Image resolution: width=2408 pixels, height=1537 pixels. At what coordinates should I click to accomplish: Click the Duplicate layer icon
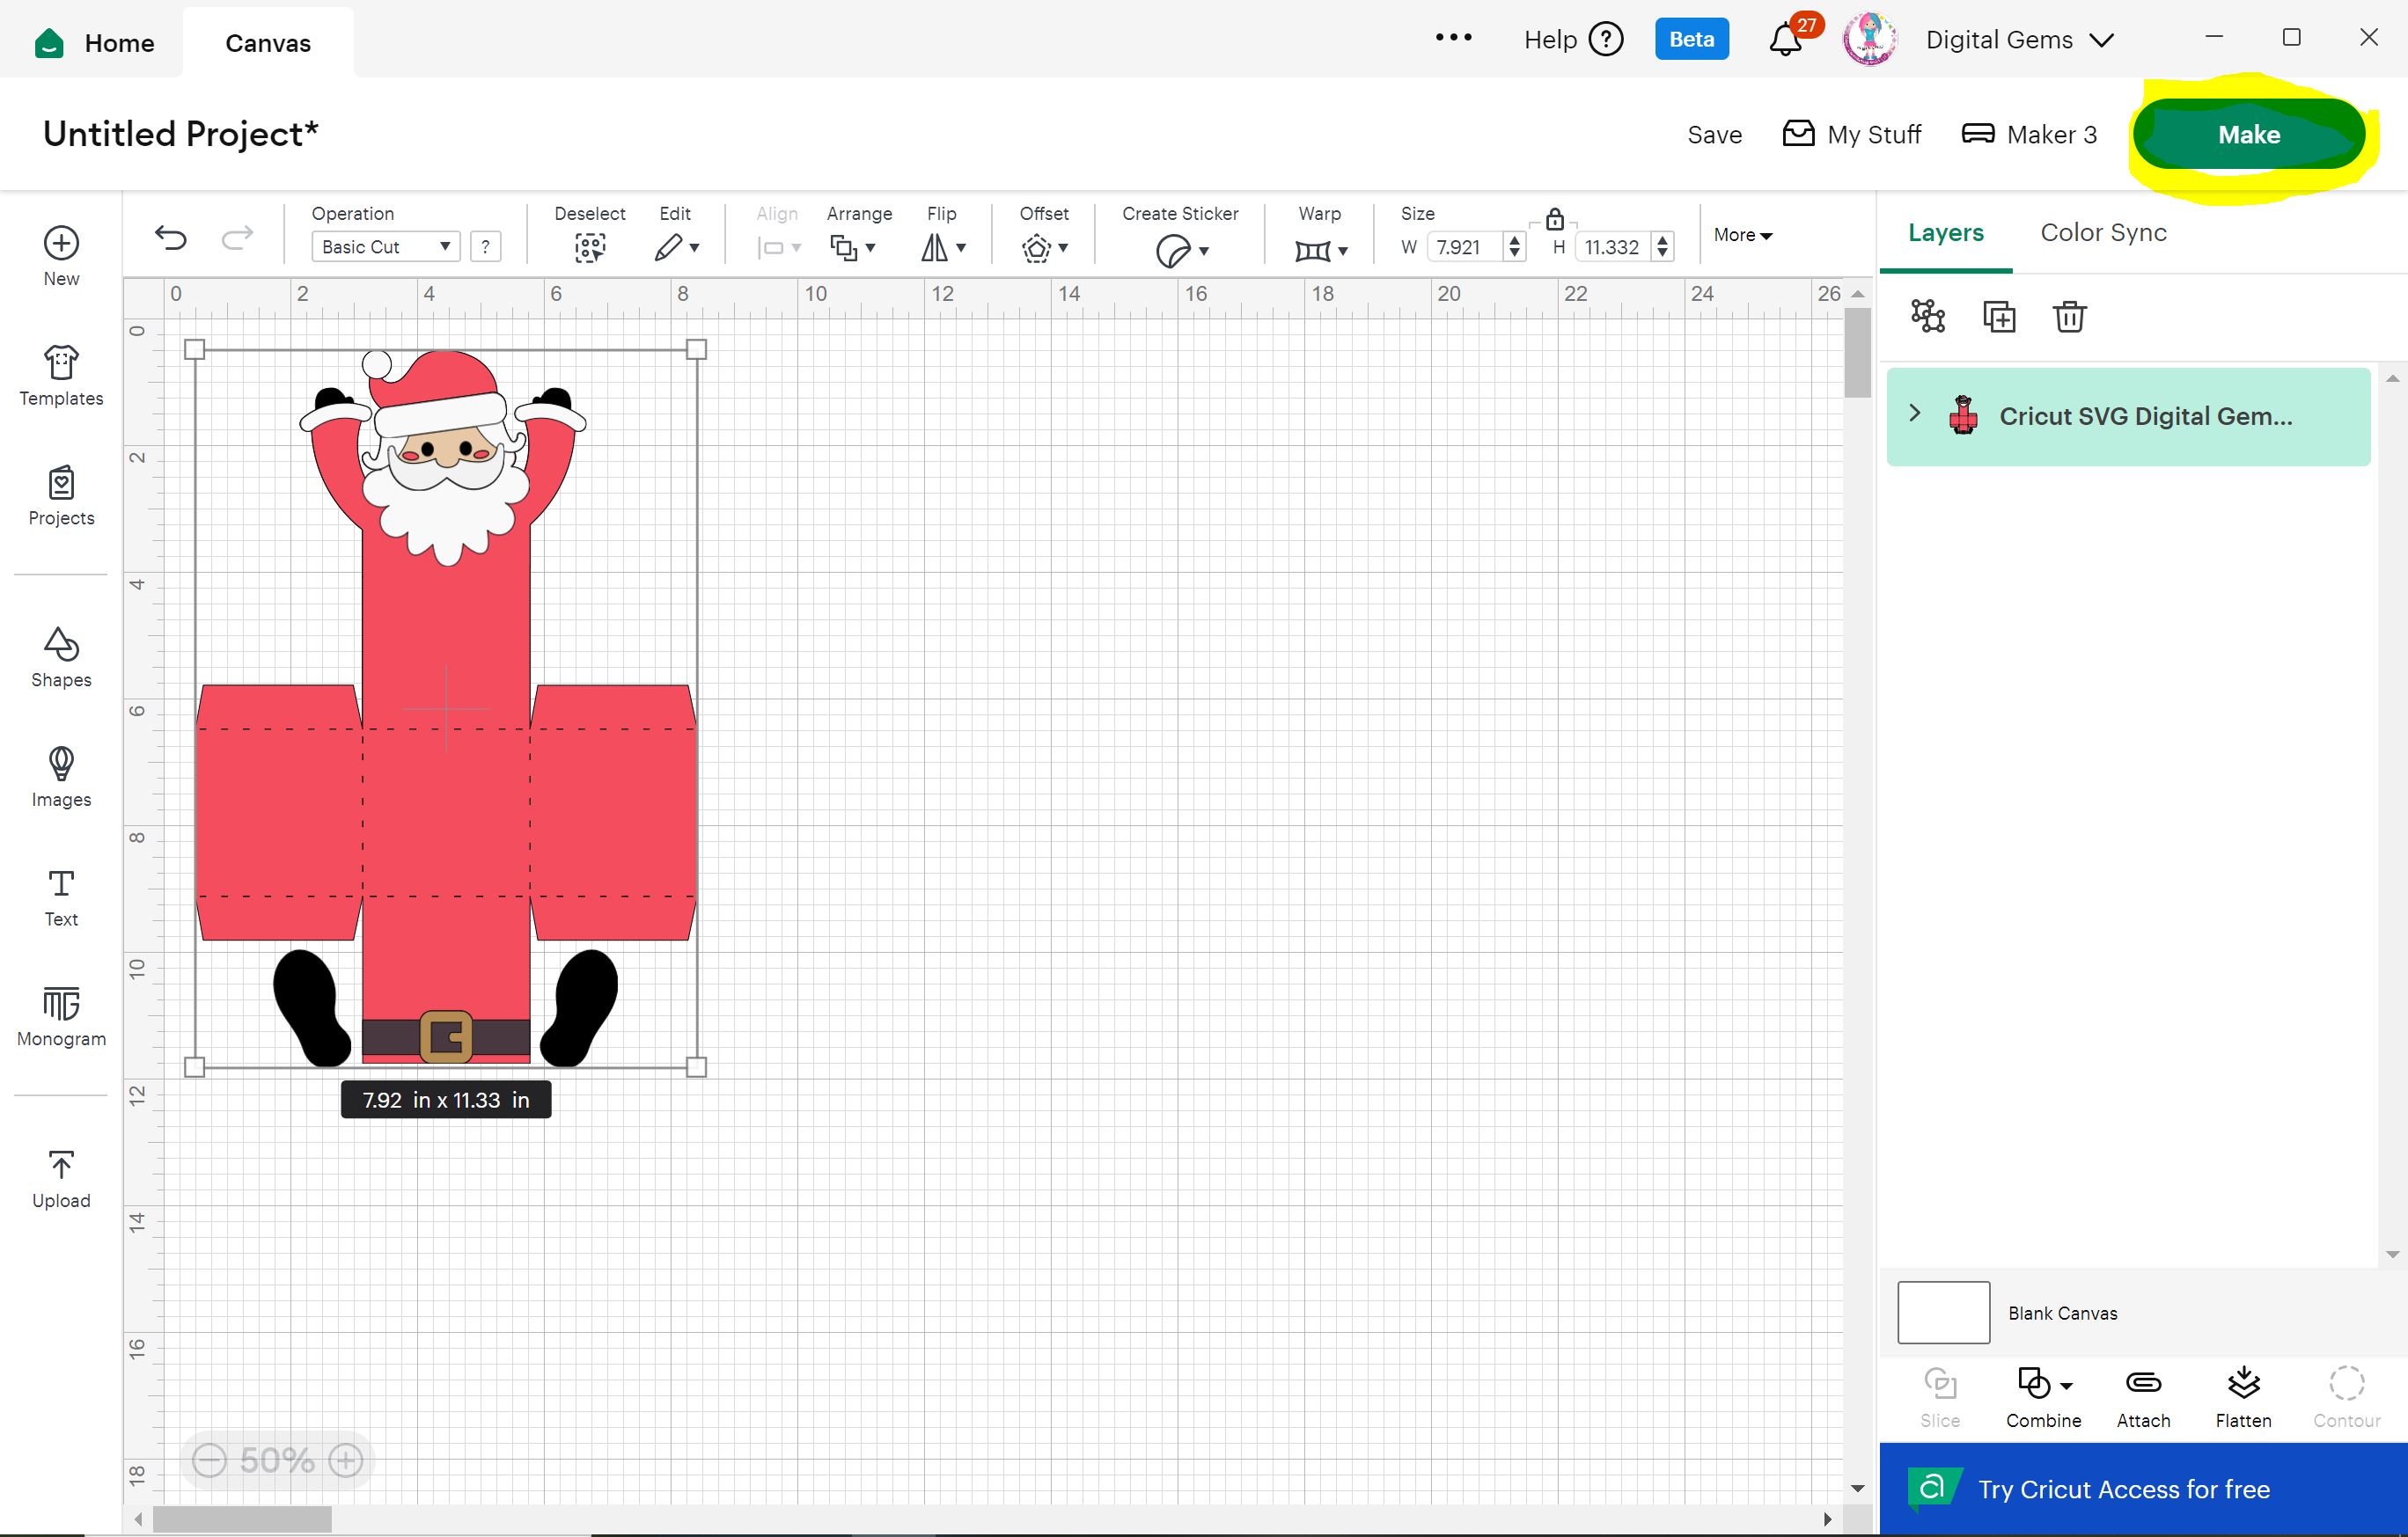(1998, 317)
